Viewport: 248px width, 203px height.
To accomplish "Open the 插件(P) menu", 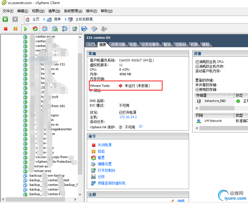I will pos(91,11).
